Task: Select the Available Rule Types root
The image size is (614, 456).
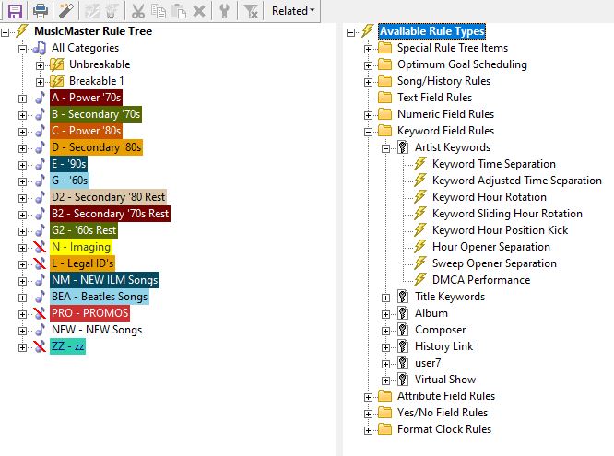Action: point(431,31)
